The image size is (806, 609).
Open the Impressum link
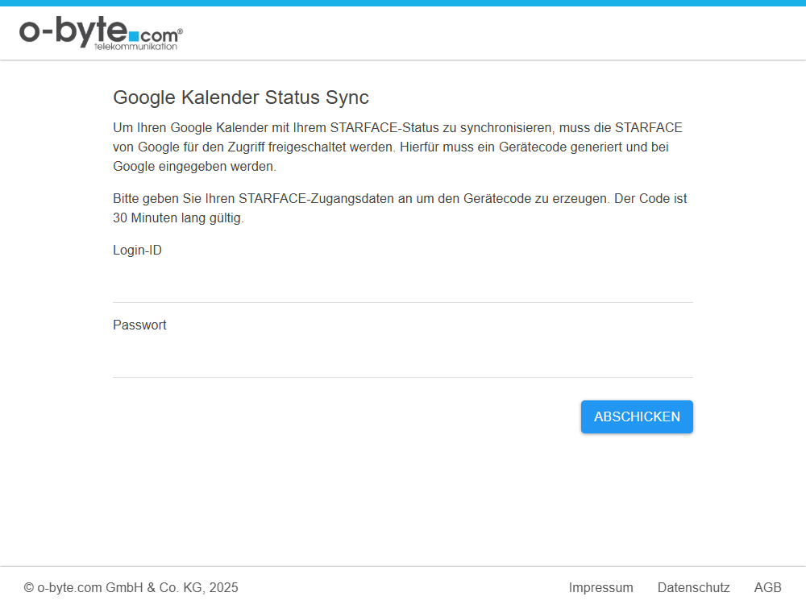point(600,588)
